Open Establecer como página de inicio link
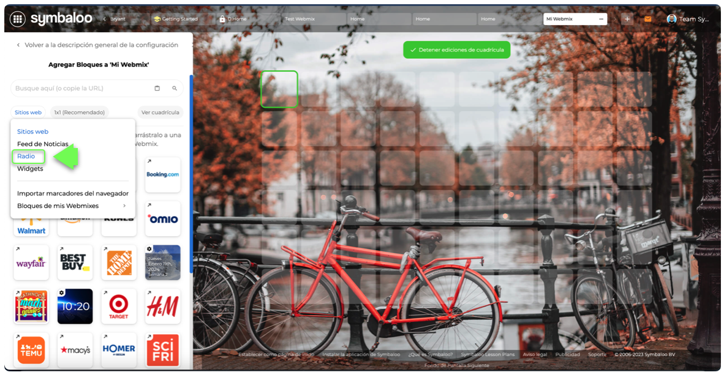 click(x=276, y=354)
